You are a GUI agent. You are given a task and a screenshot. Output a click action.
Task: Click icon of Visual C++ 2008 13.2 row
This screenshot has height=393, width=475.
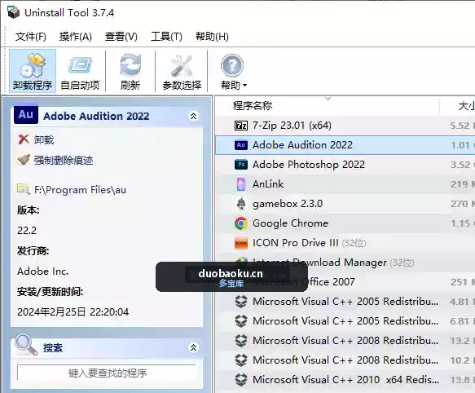point(241,341)
